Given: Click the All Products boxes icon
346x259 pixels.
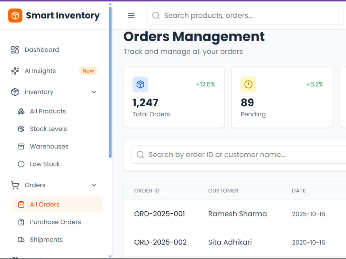Looking at the screenshot, I should (21, 112).
